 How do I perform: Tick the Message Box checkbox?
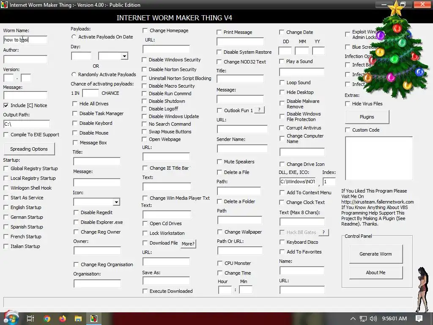click(75, 143)
